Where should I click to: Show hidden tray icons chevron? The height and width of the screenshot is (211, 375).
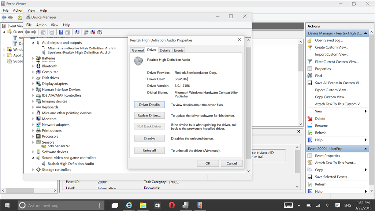pyautogui.click(x=299, y=205)
